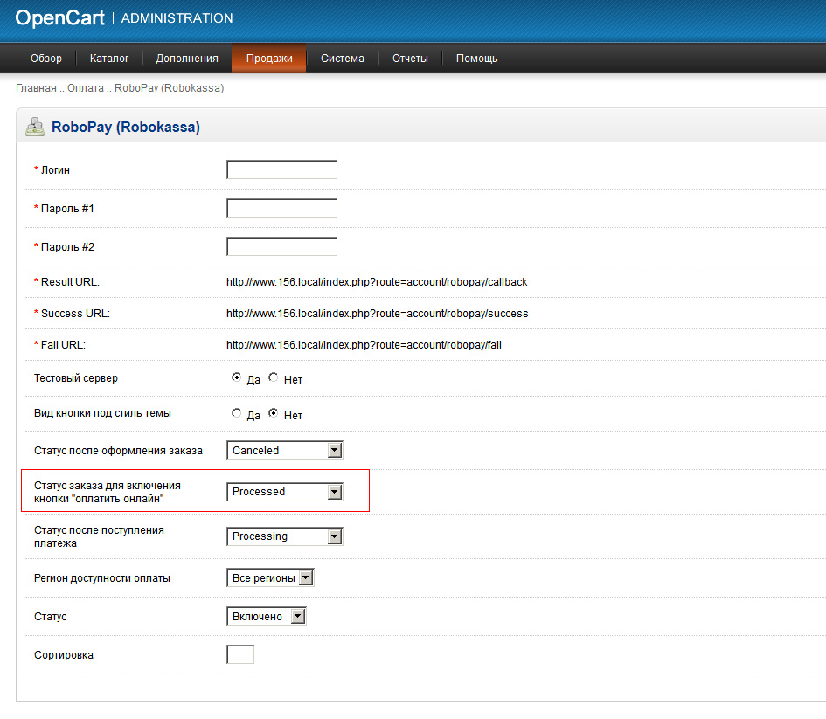Click the Регион доступности оплаты label
This screenshot has width=826, height=719.
pyautogui.click(x=102, y=578)
